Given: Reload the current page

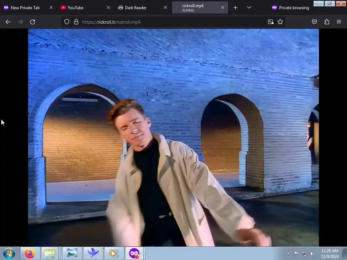Looking at the screenshot, I should (x=33, y=22).
